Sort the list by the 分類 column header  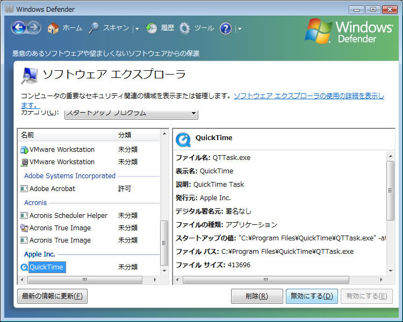pyautogui.click(x=137, y=135)
